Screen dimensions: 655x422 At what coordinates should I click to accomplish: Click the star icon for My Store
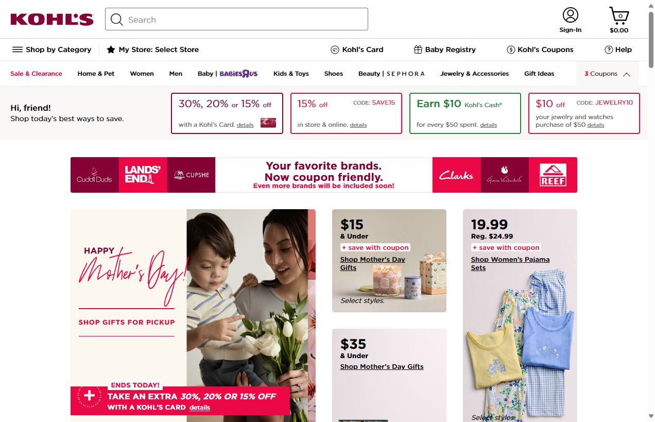[x=111, y=49]
